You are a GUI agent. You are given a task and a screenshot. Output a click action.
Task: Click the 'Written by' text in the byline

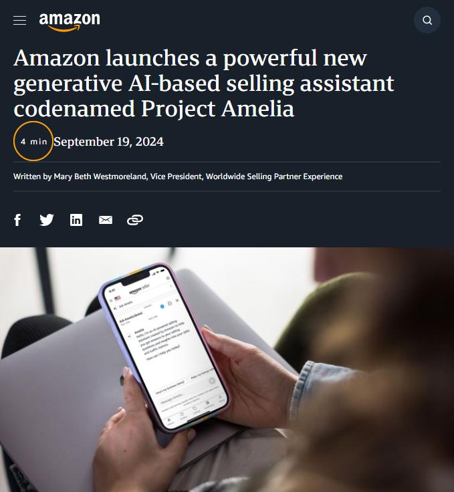pyautogui.click(x=32, y=176)
